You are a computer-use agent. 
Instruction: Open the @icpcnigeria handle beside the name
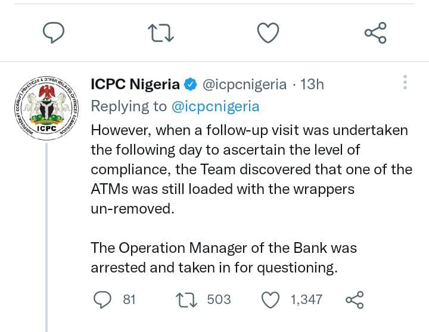(x=244, y=84)
